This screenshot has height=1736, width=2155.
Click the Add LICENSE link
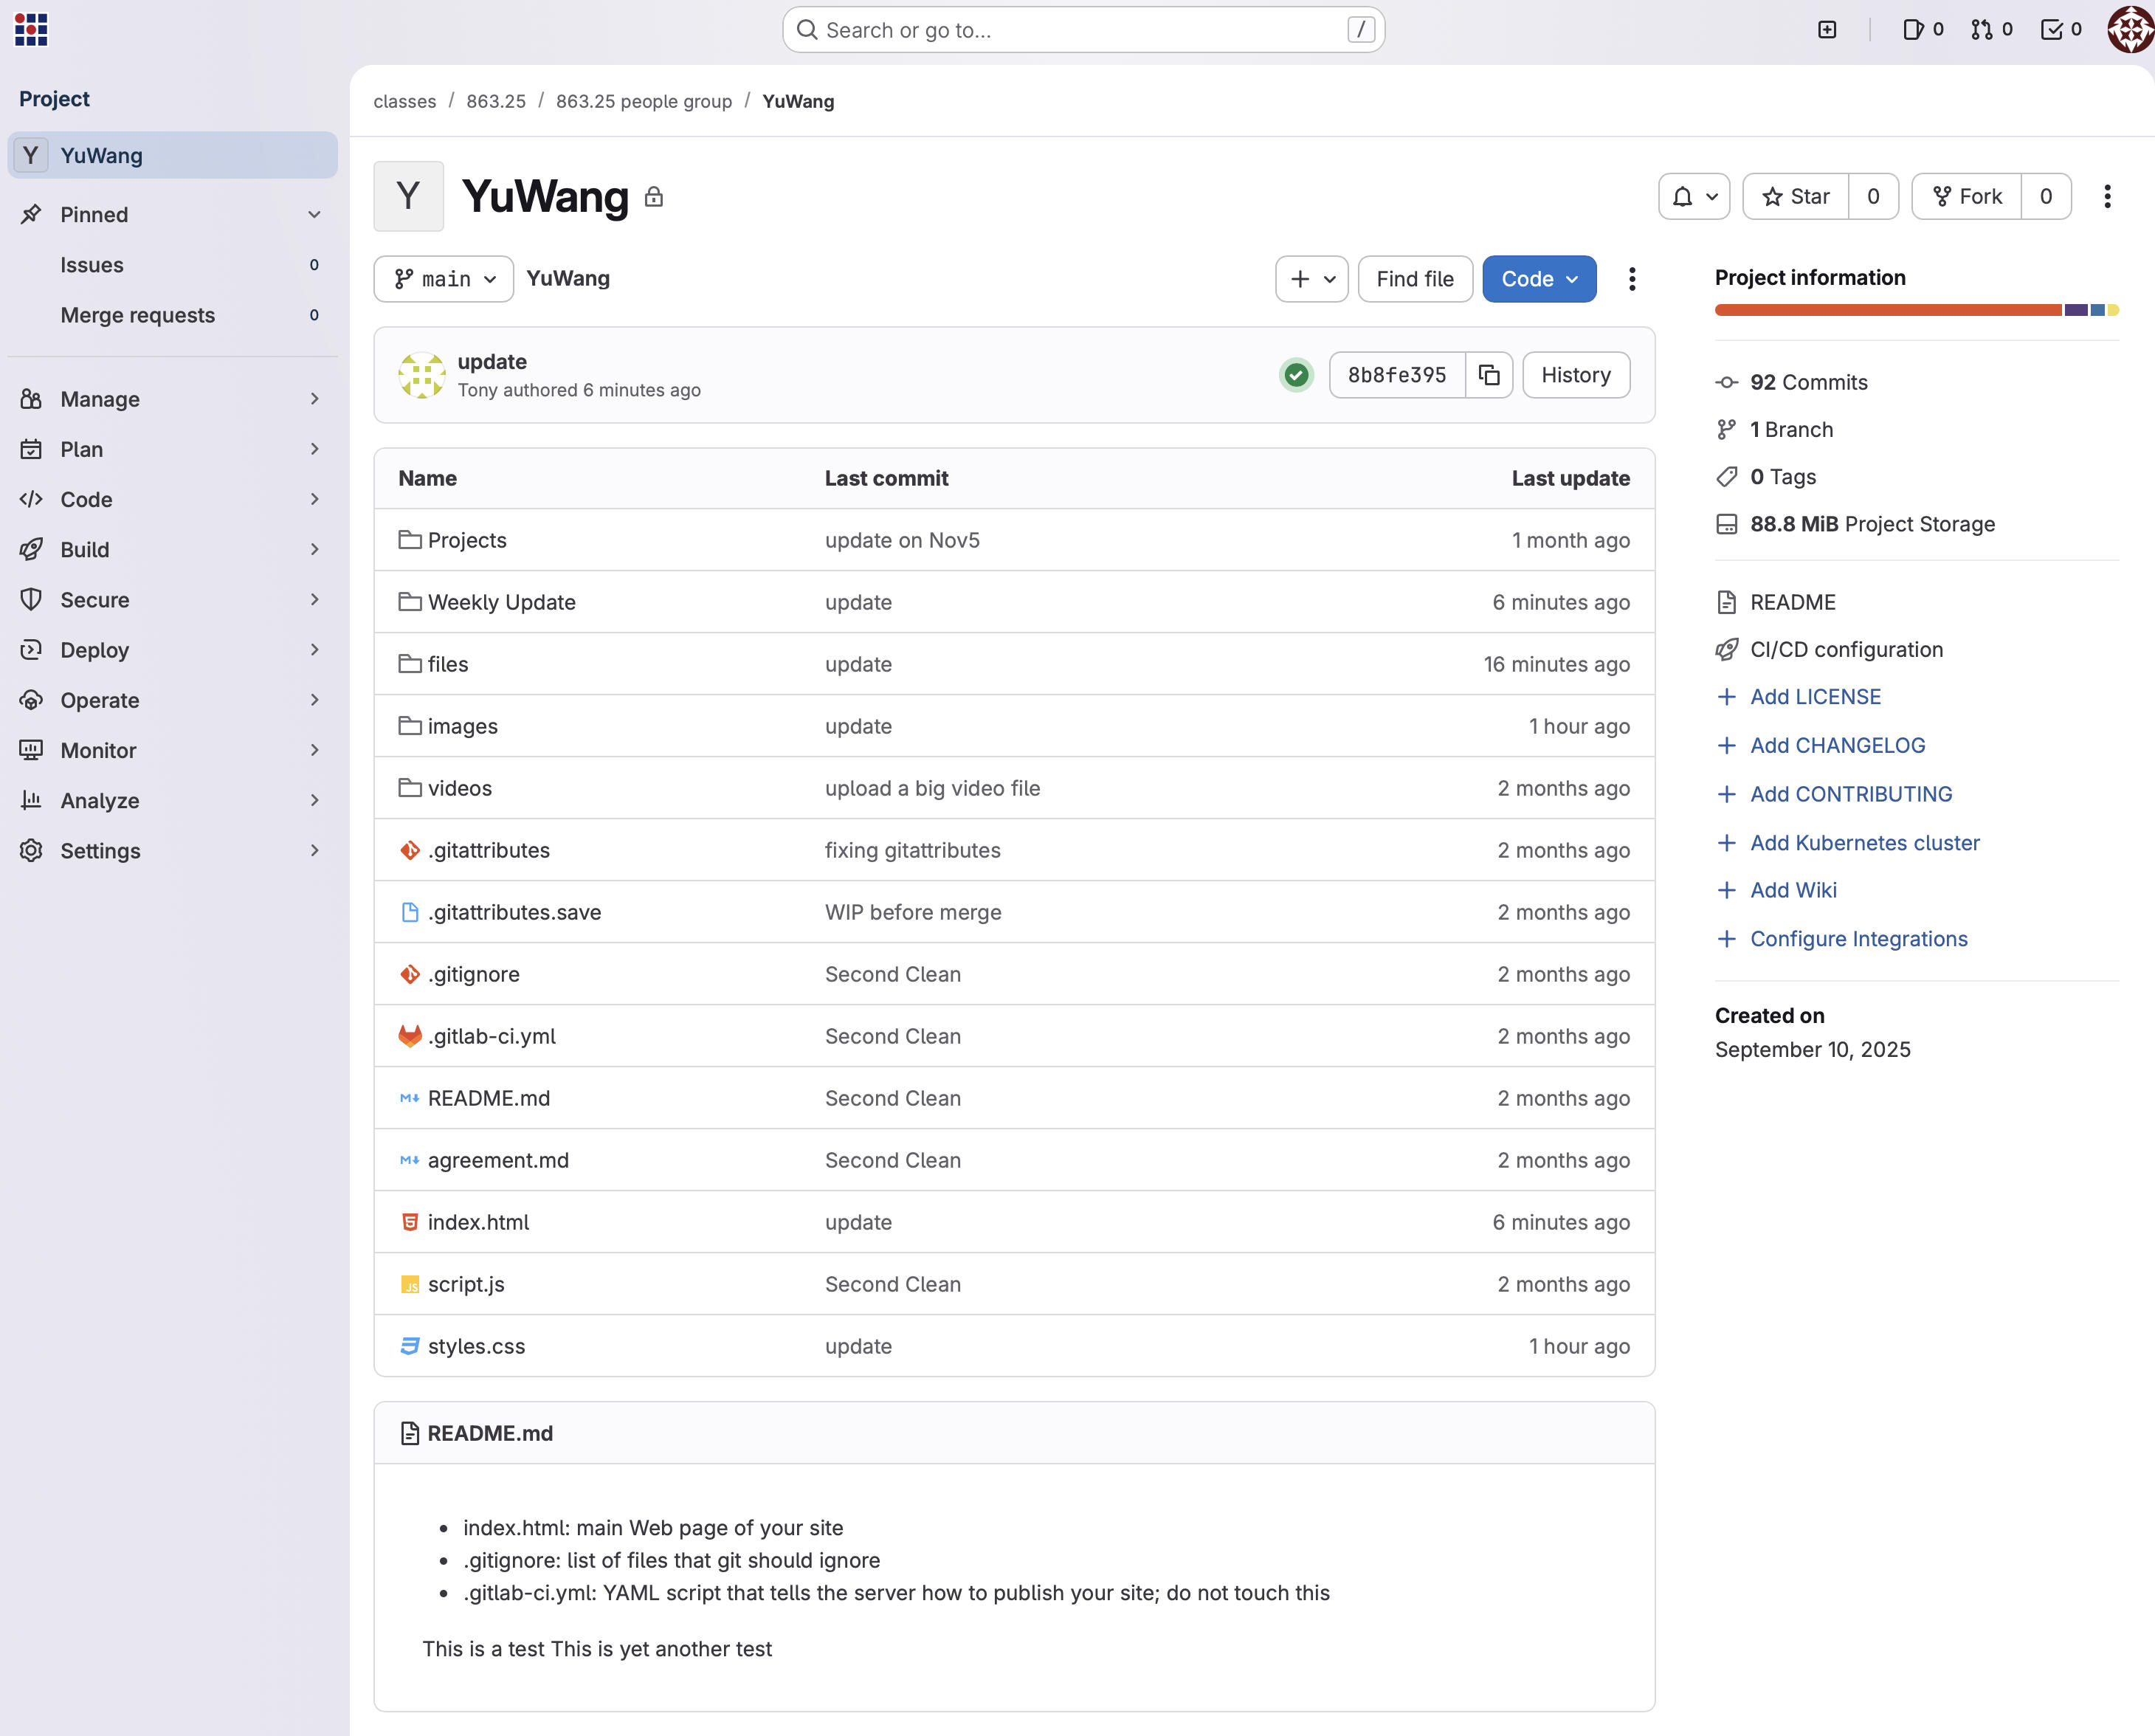coord(1814,697)
